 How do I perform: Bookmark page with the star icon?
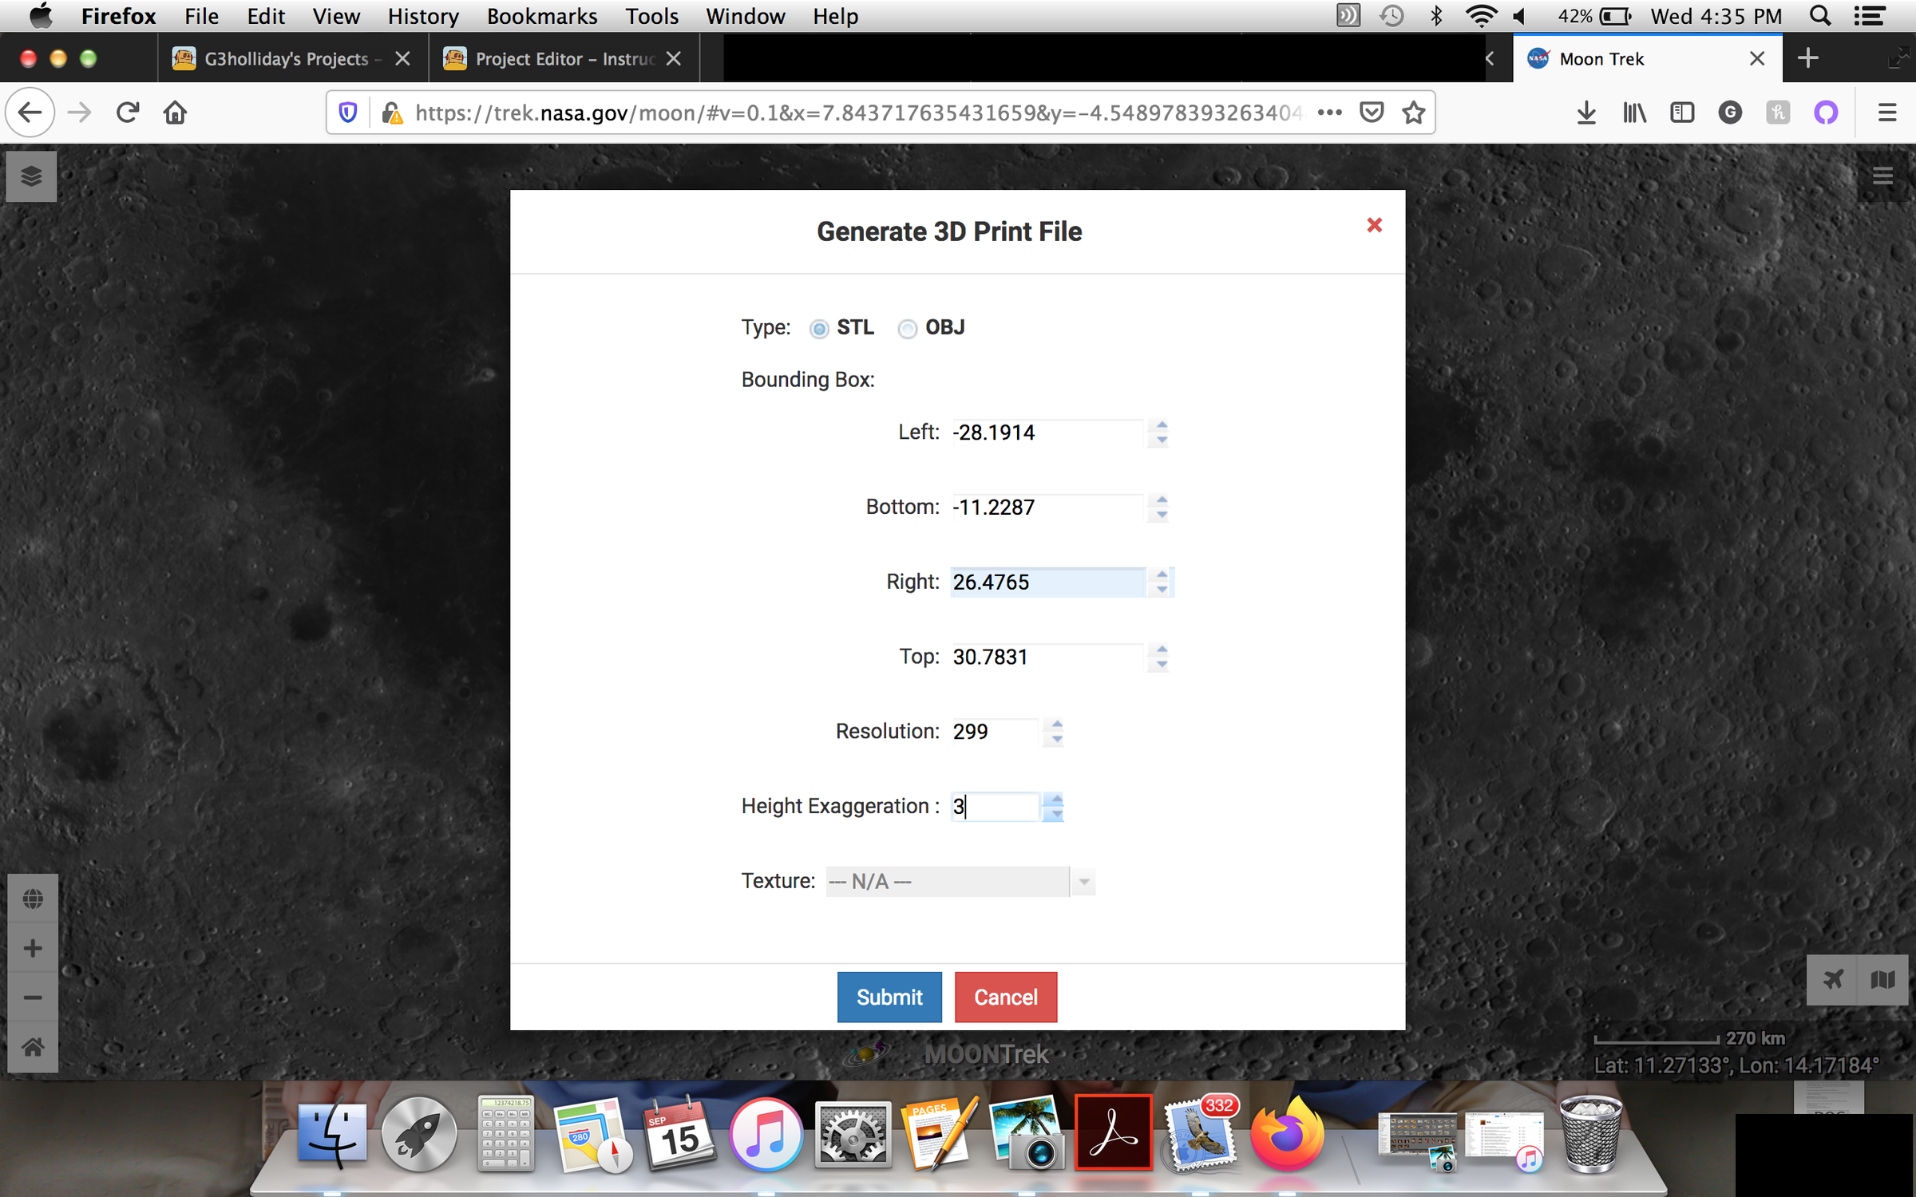[1414, 113]
